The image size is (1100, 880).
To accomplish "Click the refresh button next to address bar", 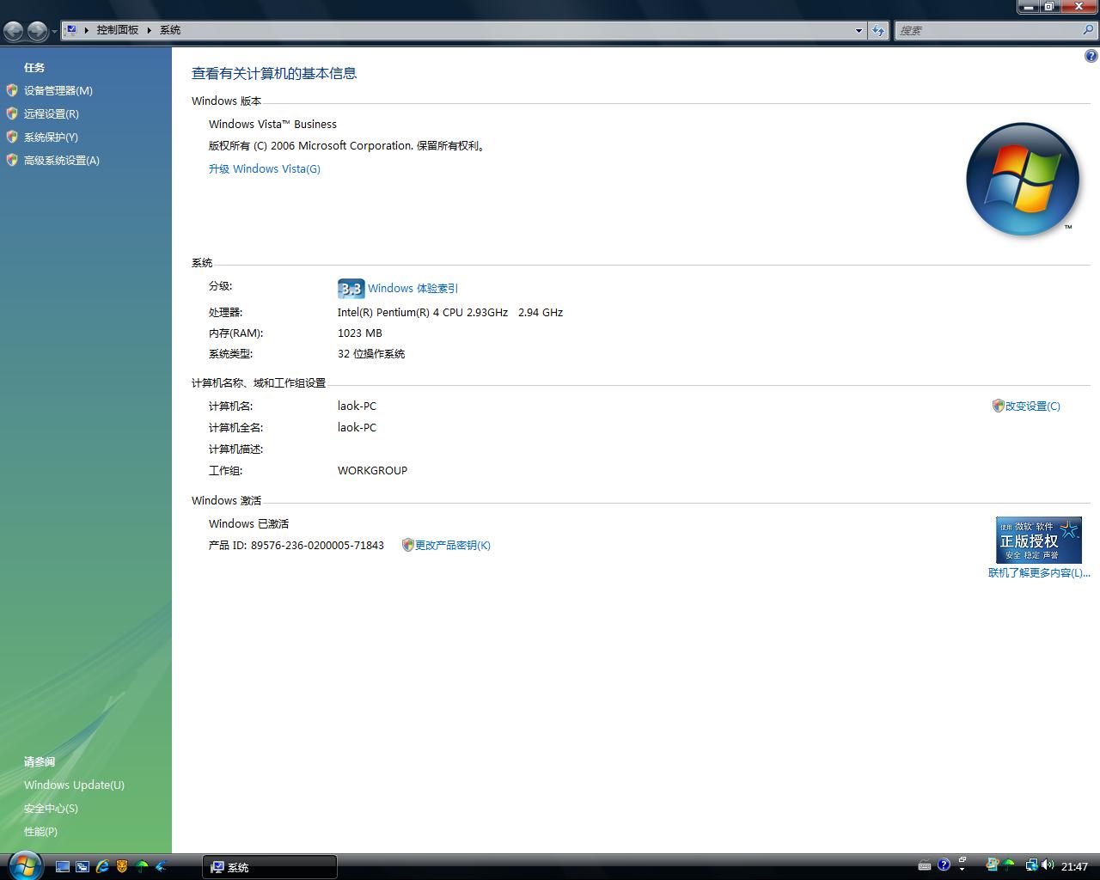I will pyautogui.click(x=878, y=31).
